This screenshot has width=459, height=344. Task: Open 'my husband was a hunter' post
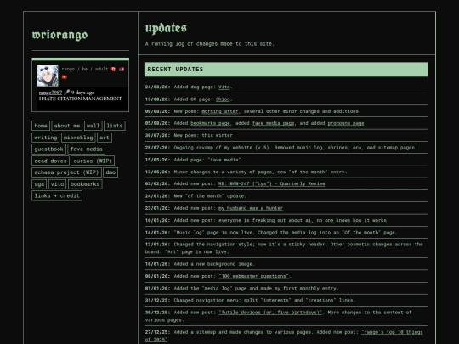coord(251,208)
